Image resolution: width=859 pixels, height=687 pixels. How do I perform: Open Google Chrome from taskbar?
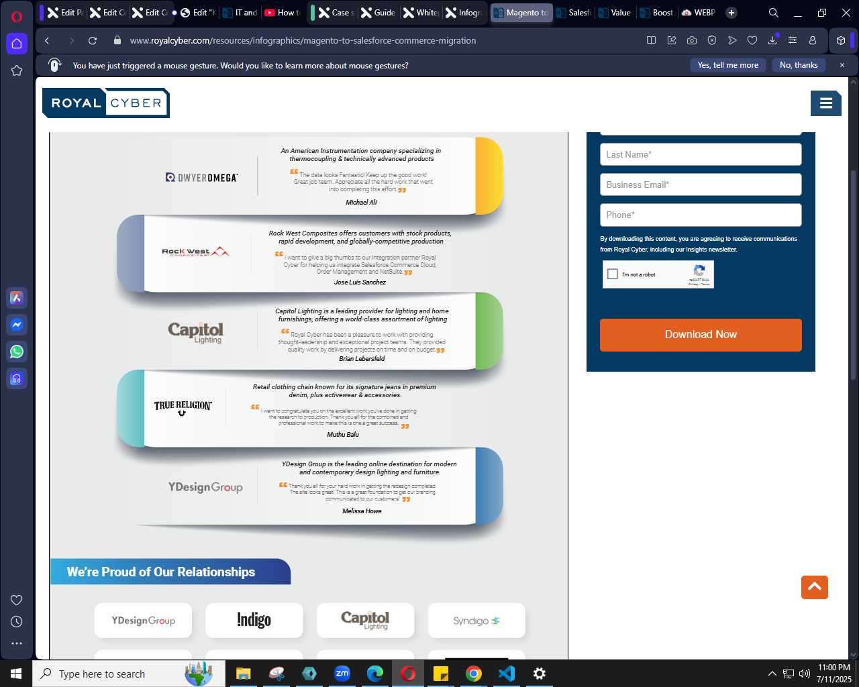(474, 674)
